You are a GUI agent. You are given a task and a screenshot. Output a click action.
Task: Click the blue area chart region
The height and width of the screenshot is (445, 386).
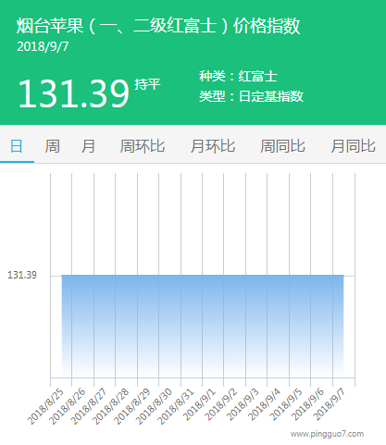pyautogui.click(x=203, y=326)
